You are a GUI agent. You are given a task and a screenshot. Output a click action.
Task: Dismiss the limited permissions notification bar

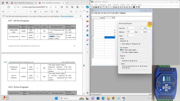(x=81, y=16)
